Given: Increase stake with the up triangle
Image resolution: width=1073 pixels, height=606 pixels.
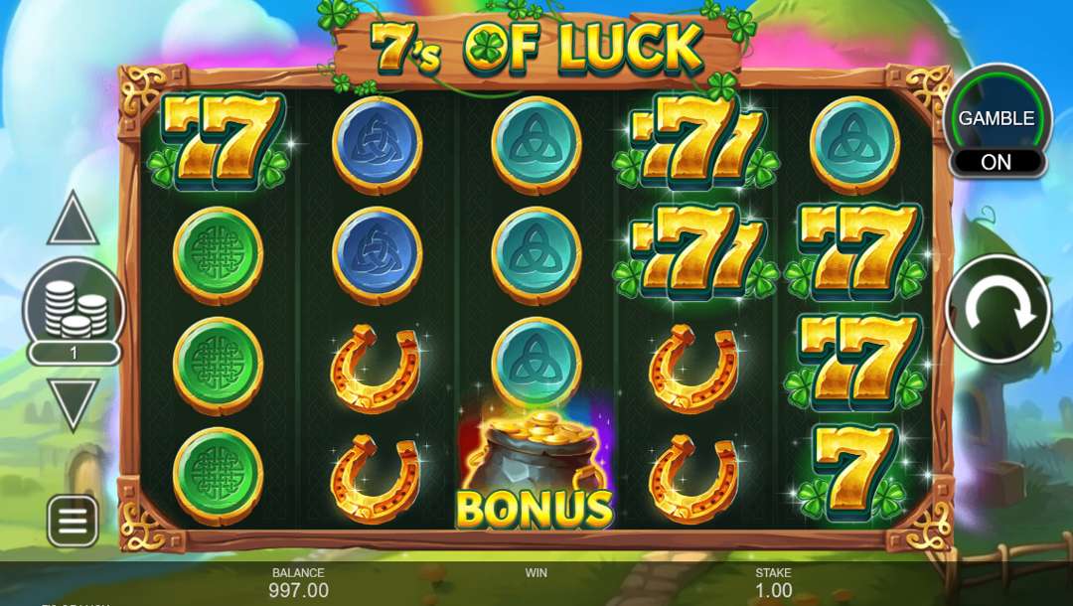Looking at the screenshot, I should (73, 219).
